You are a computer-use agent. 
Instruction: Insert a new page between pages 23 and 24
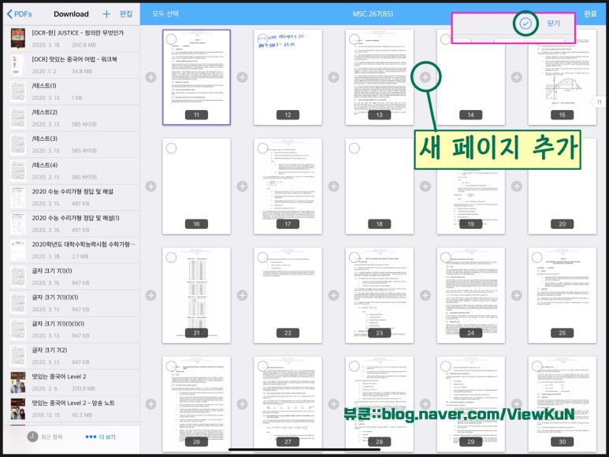click(425, 296)
